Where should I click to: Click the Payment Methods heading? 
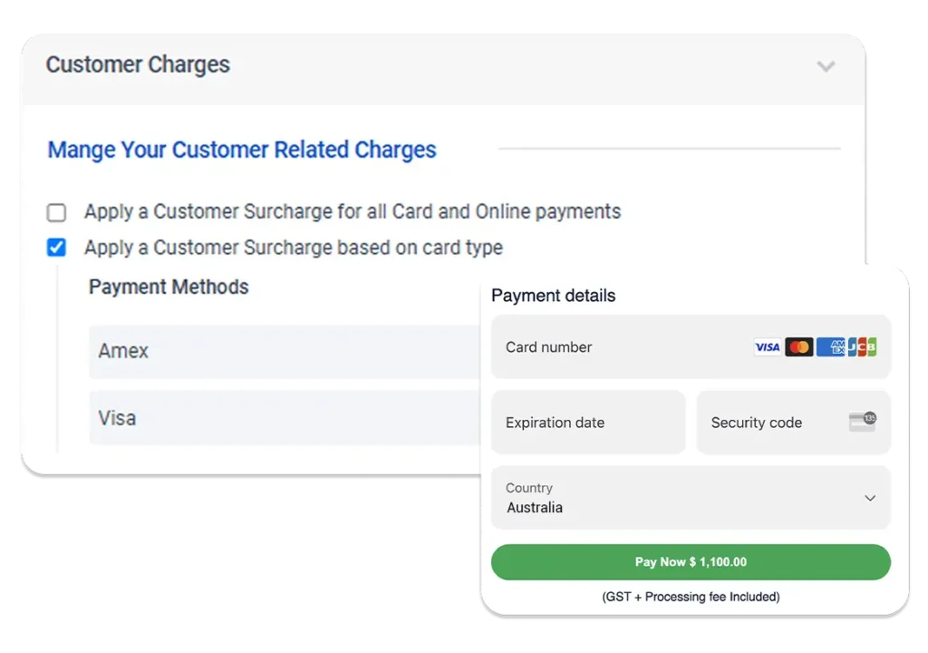[169, 287]
